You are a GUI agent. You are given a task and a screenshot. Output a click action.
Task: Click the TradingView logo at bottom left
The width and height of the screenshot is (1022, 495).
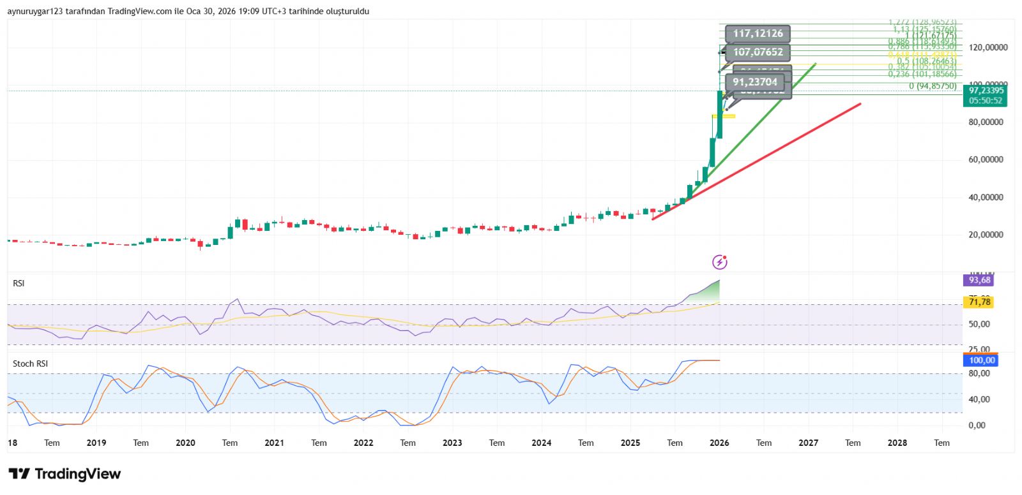(65, 474)
